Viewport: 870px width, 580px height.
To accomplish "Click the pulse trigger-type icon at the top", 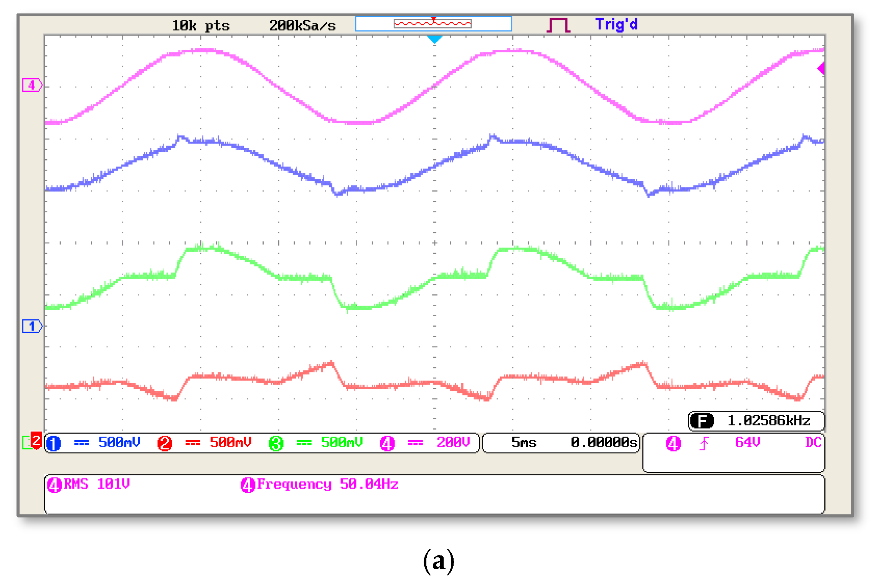I will [558, 25].
